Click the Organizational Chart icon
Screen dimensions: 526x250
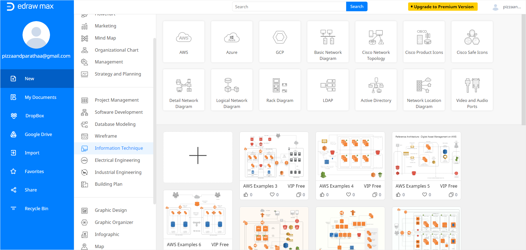84,50
